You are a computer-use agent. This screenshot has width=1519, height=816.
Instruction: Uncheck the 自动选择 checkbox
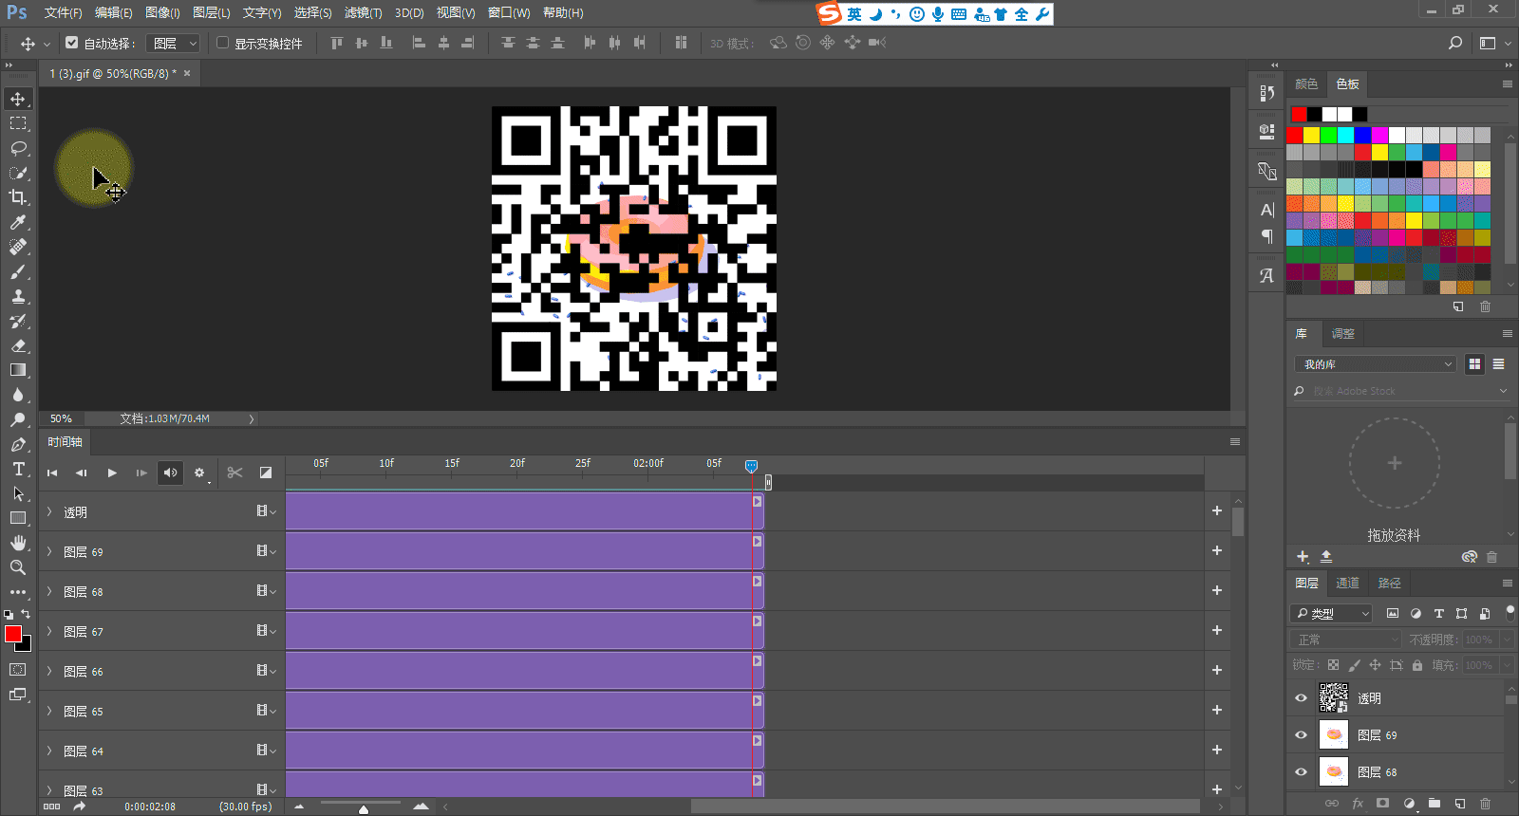(71, 43)
